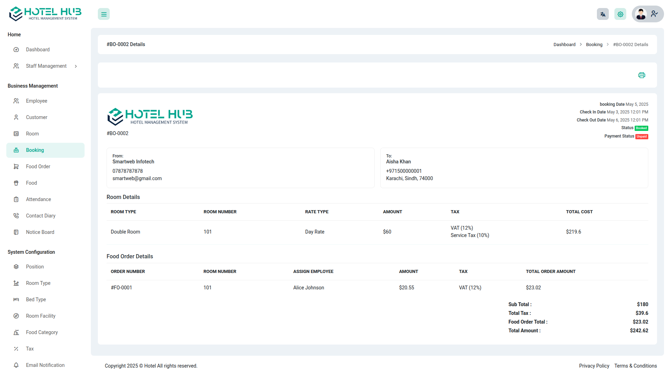This screenshot has height=377, width=671.
Task: Click the Booking breadcrumb link
Action: (x=594, y=45)
